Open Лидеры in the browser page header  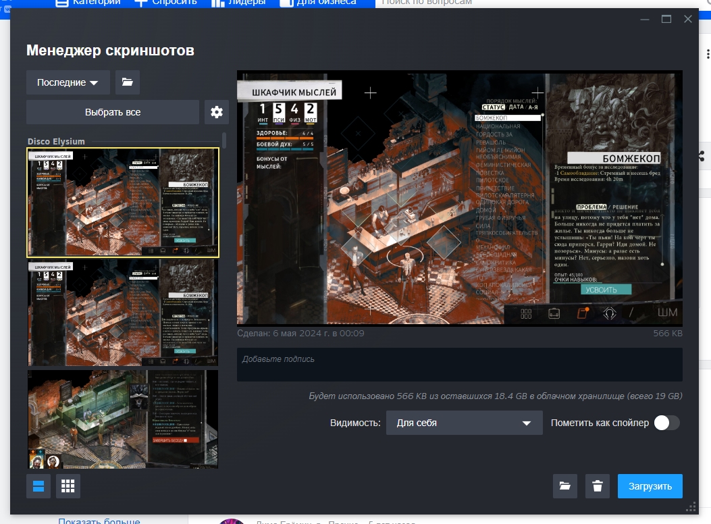tap(238, 3)
